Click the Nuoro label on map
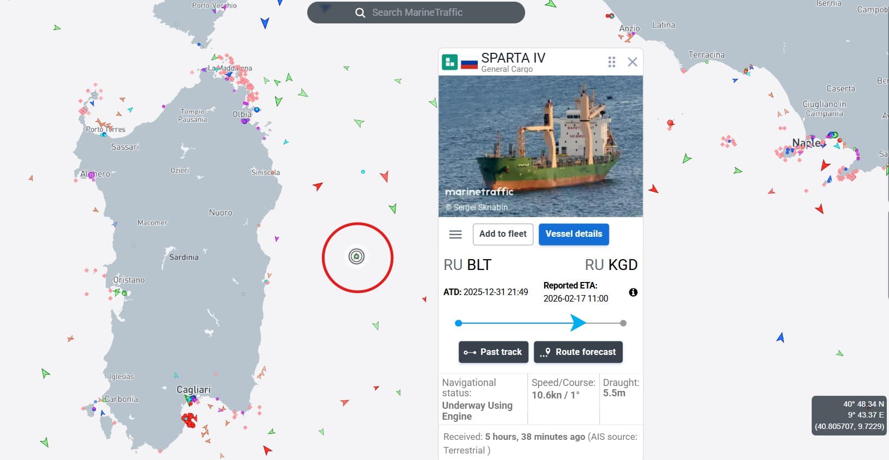This screenshot has width=889, height=460. 221,213
